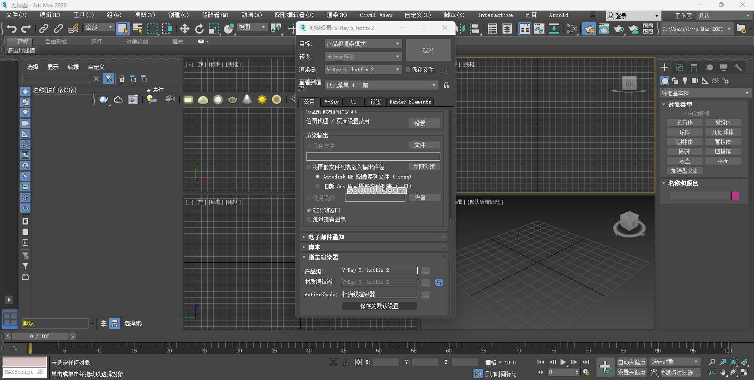Click the pink object color swatch

[x=735, y=196]
